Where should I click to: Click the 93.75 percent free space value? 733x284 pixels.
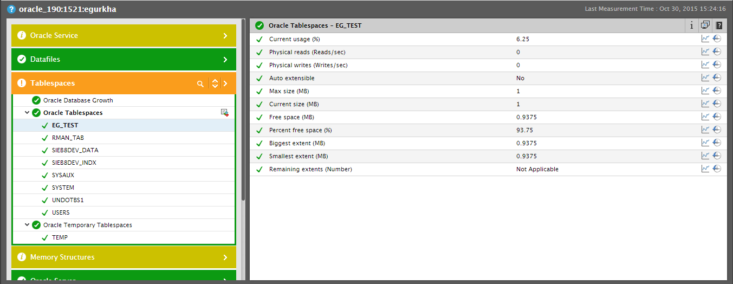[x=524, y=130]
